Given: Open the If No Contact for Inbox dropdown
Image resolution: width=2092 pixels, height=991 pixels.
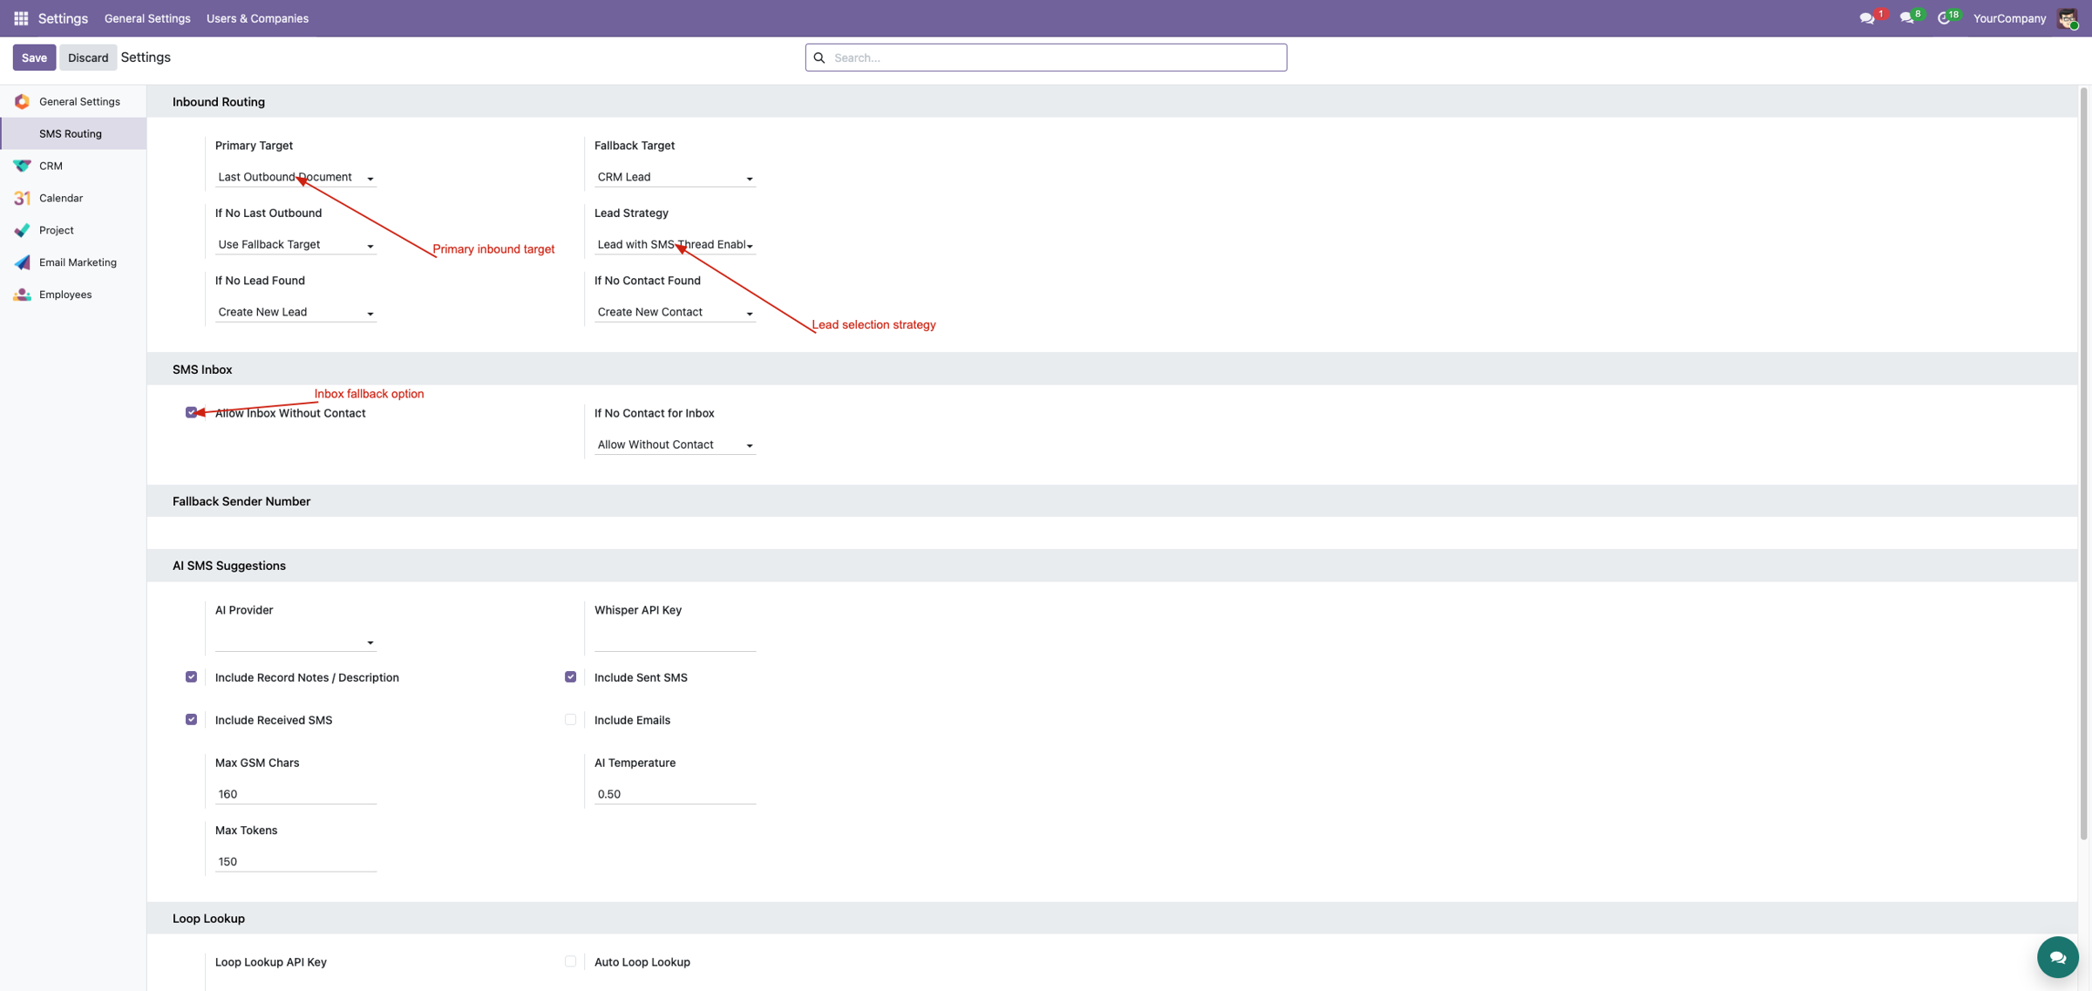Looking at the screenshot, I should coord(675,445).
